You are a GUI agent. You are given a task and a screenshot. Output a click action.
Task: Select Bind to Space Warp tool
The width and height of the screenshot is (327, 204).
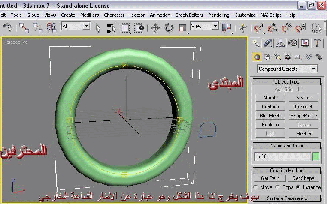click(x=51, y=27)
